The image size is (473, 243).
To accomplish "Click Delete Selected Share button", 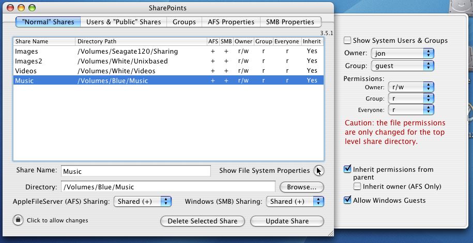I will pyautogui.click(x=203, y=221).
